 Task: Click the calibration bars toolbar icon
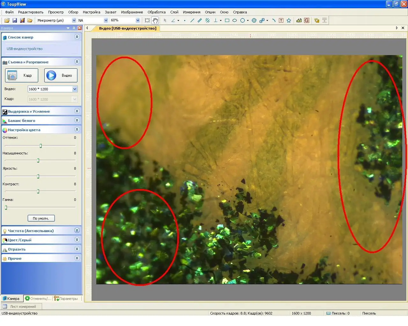[x=299, y=20]
